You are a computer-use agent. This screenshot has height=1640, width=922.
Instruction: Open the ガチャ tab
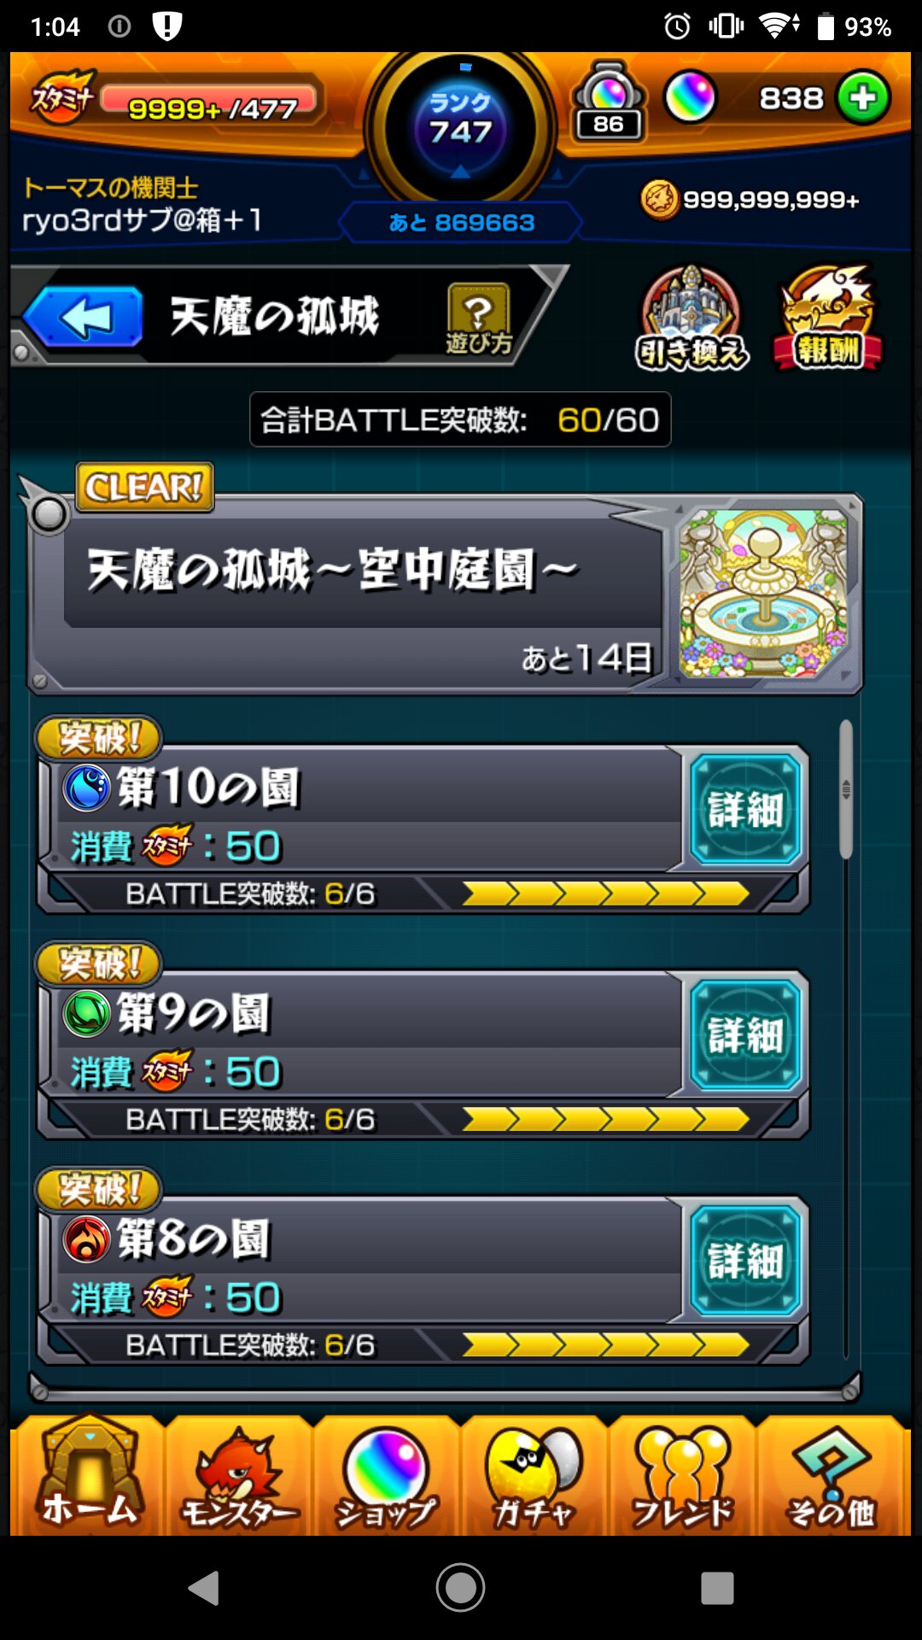[534, 1475]
